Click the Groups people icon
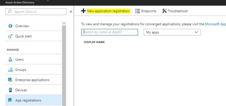The image size is (226, 106). coord(10,70)
